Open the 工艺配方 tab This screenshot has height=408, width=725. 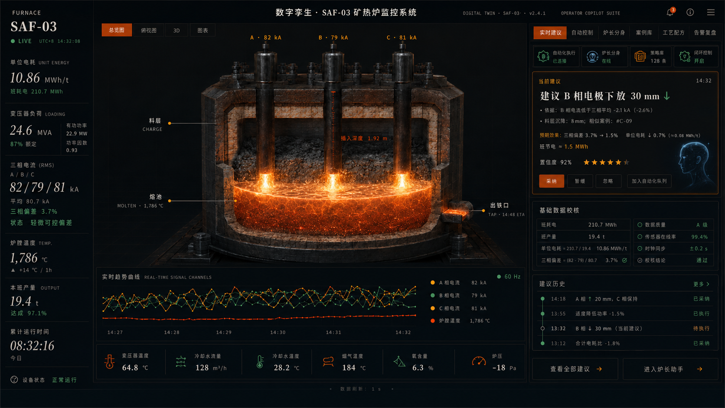[x=673, y=33]
